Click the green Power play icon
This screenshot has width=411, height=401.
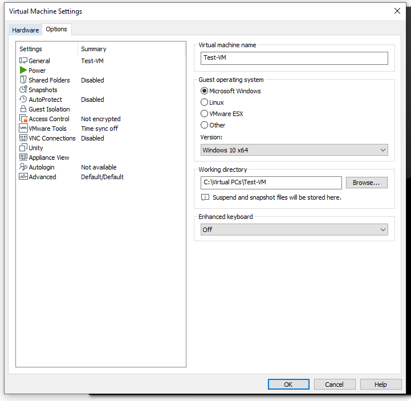(23, 70)
